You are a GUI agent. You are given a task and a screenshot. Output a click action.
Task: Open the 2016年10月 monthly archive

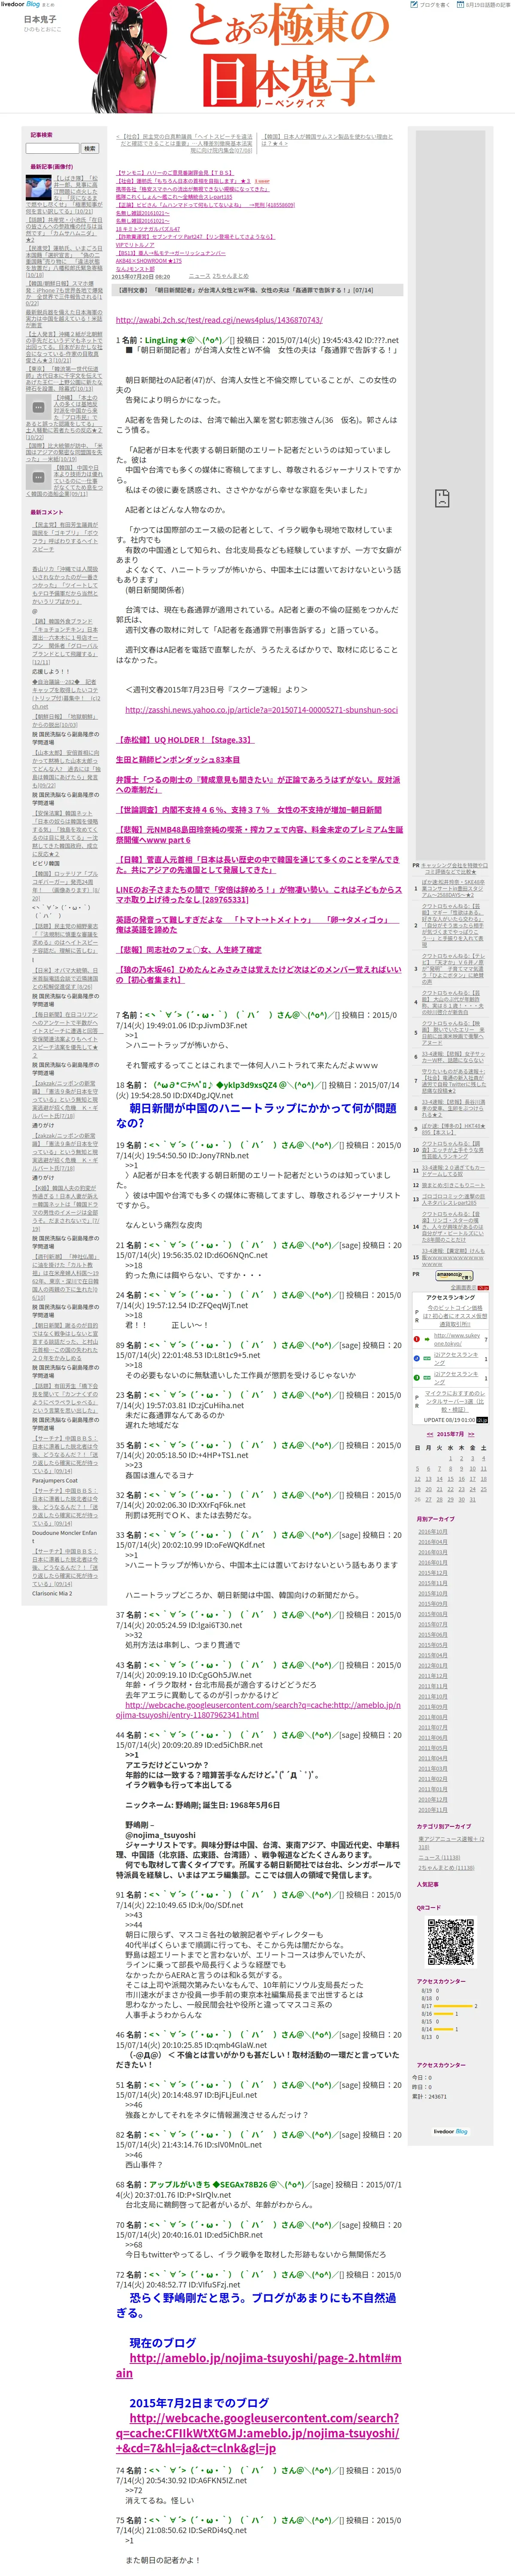pyautogui.click(x=433, y=1531)
